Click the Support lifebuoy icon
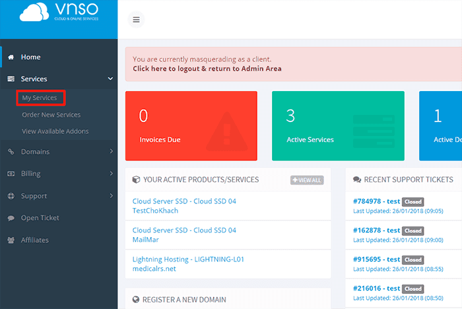This screenshot has height=309, width=462. click(x=11, y=196)
